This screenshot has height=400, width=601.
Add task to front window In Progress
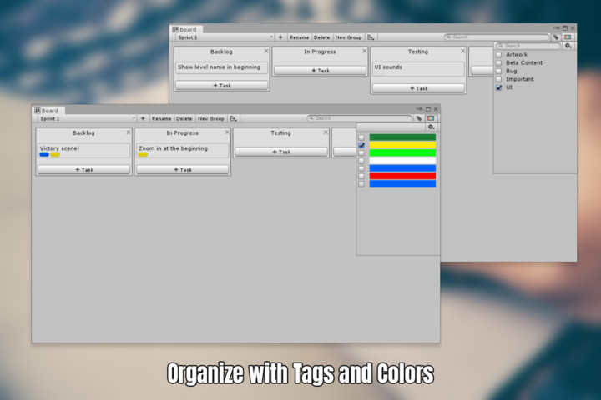[183, 169]
